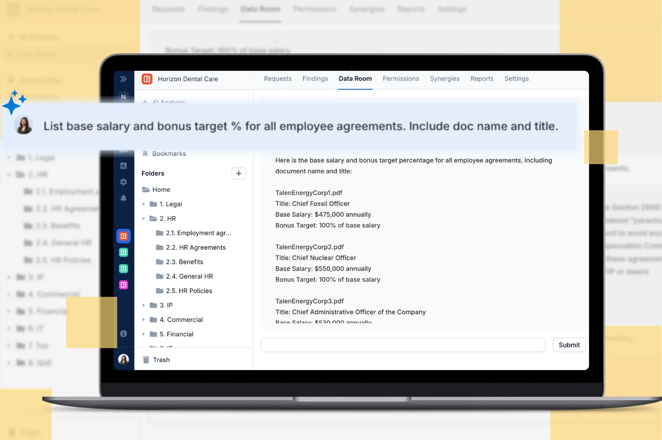Switch to the Requests tab
The width and height of the screenshot is (662, 440).
278,79
